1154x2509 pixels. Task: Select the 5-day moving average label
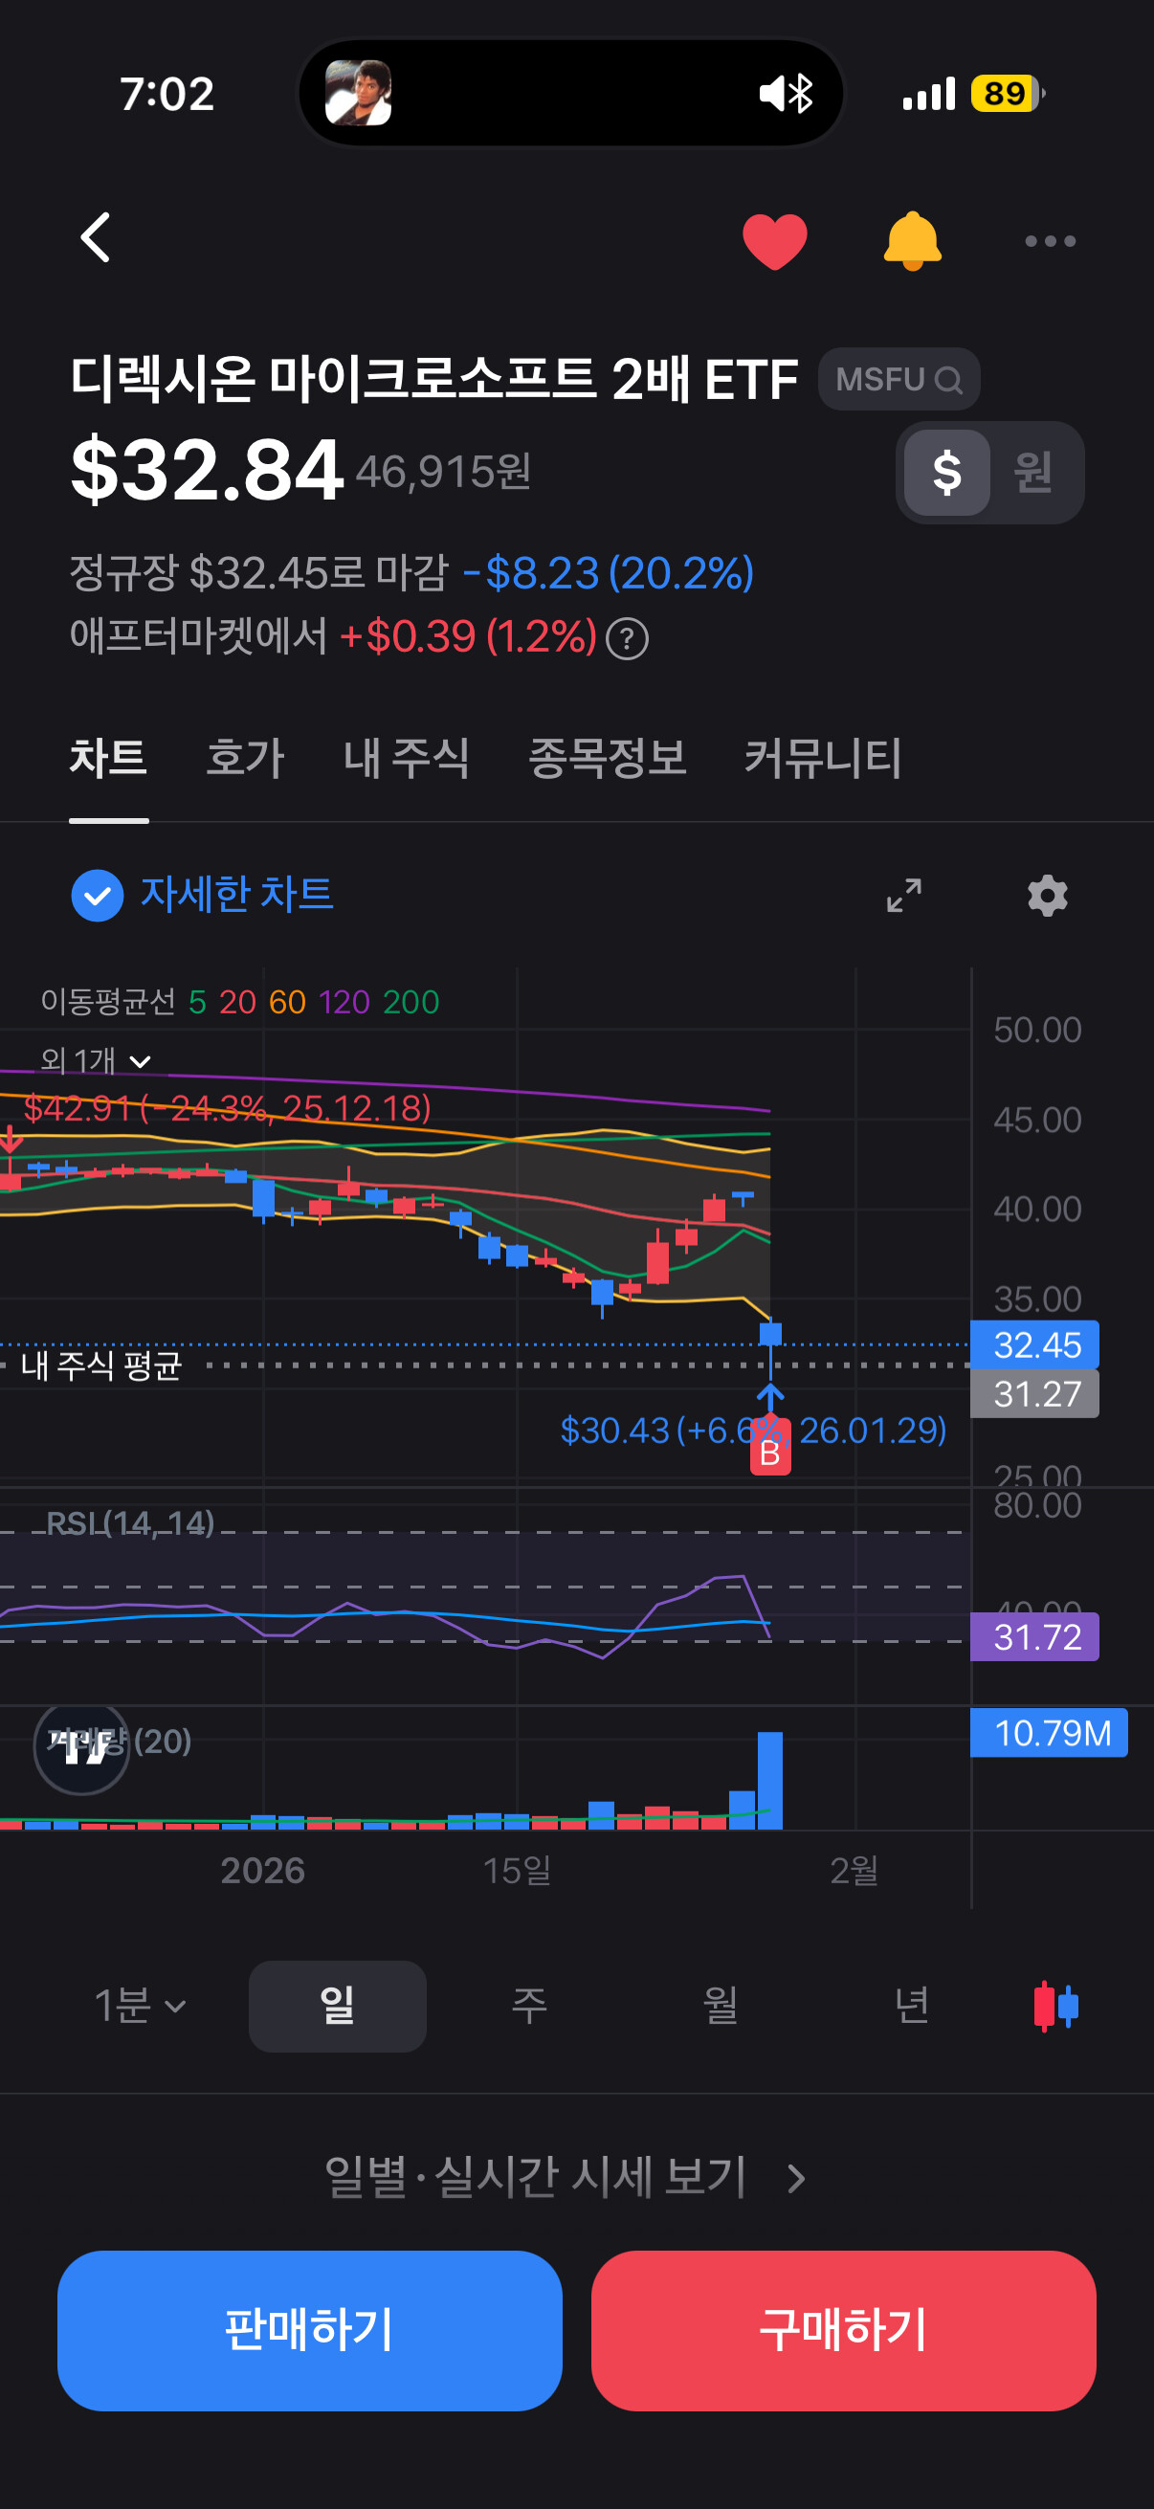click(197, 1002)
